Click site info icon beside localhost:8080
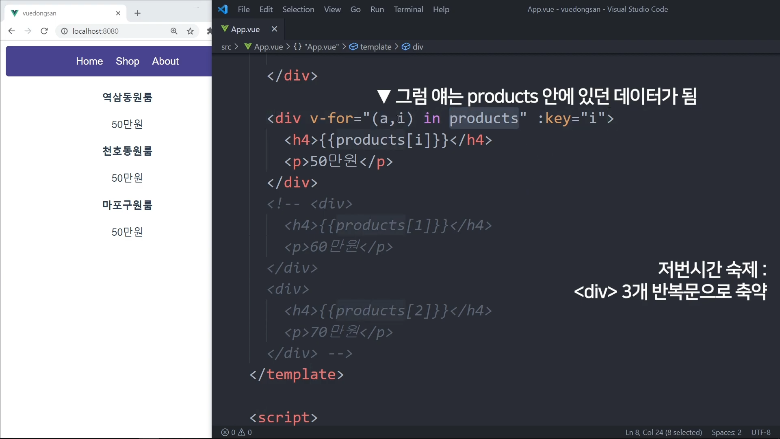 click(64, 31)
